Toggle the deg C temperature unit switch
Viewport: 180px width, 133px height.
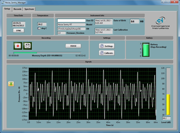pos(39,28)
